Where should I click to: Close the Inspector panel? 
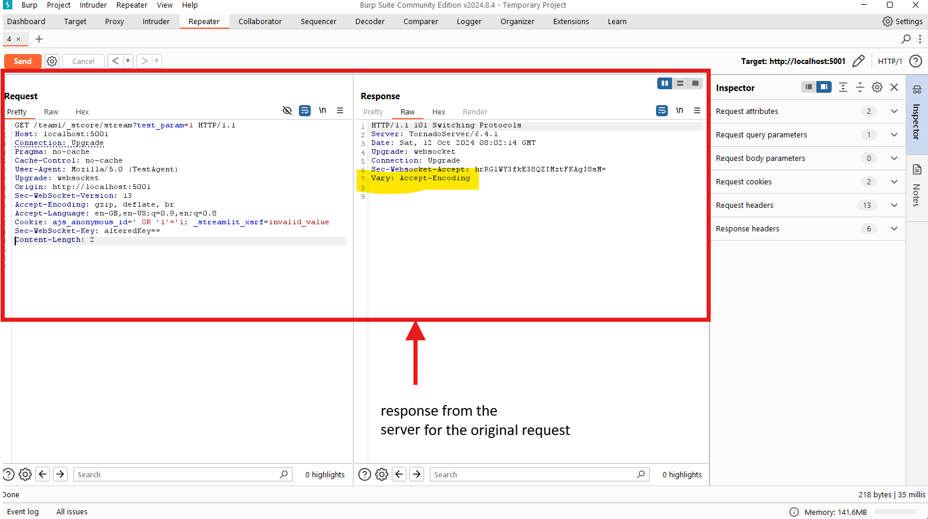(x=895, y=87)
